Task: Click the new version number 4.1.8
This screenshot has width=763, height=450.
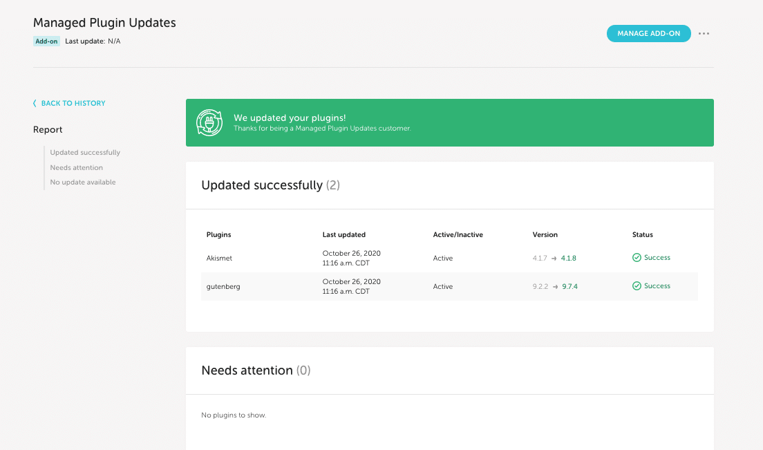Action: pos(569,259)
